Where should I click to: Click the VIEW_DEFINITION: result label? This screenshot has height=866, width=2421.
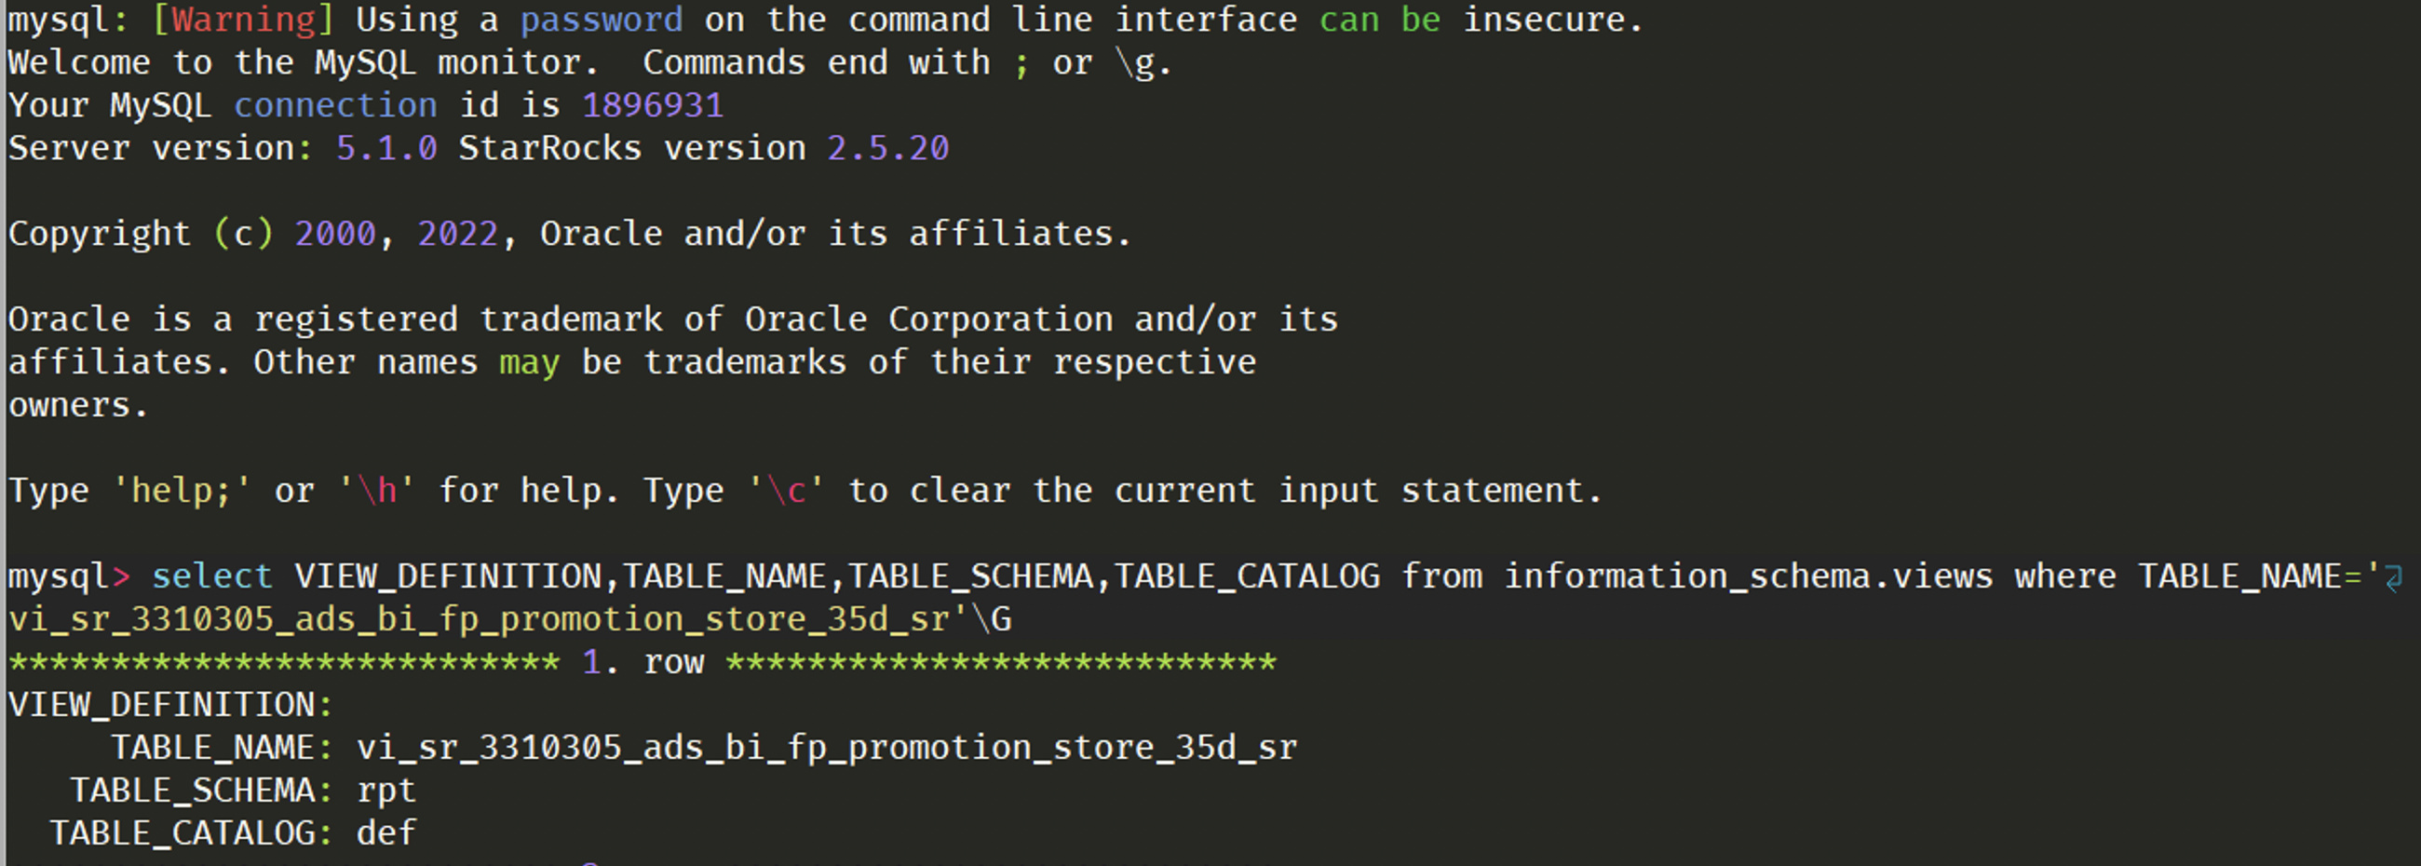[170, 704]
